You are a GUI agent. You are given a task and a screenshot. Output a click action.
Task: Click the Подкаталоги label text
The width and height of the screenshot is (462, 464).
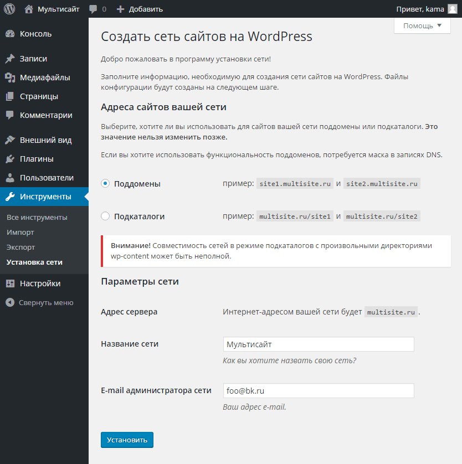[x=140, y=216]
